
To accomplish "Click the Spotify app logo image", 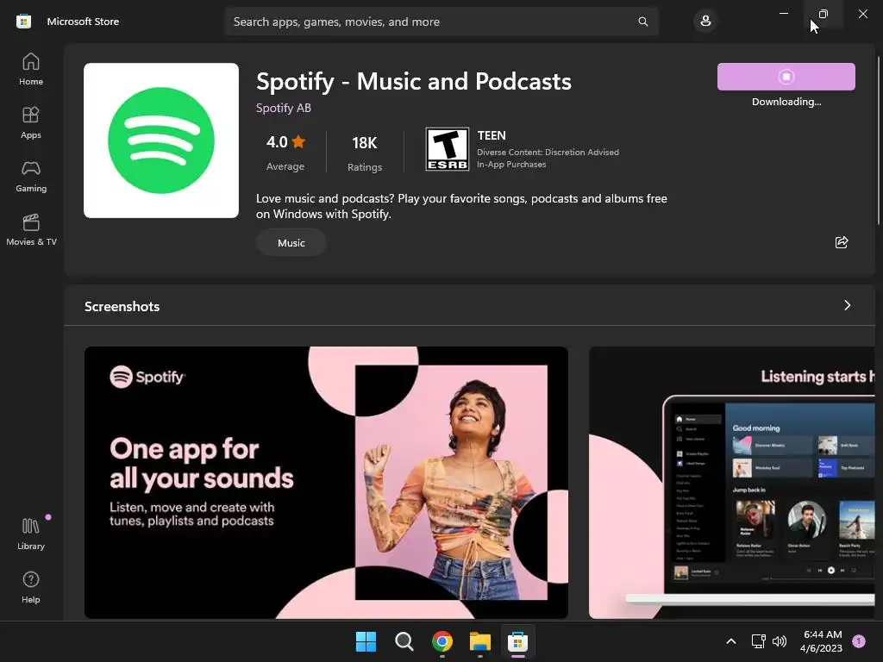I will coord(161,141).
